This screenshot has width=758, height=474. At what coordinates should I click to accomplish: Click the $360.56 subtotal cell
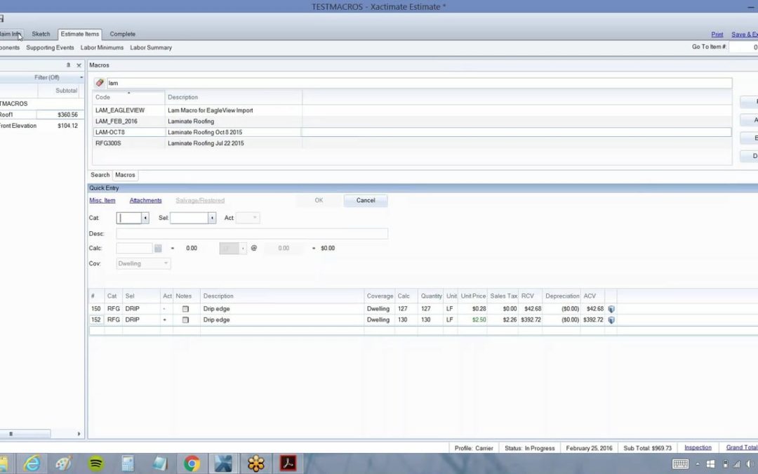click(60, 114)
